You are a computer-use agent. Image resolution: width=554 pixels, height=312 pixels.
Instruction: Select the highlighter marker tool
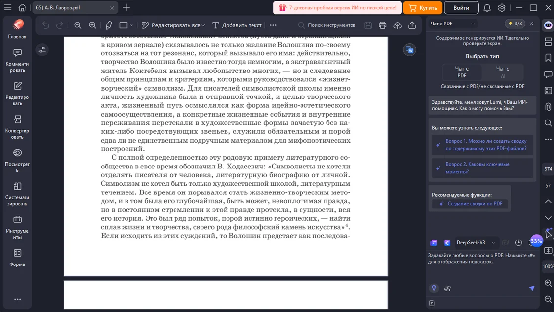click(x=109, y=25)
